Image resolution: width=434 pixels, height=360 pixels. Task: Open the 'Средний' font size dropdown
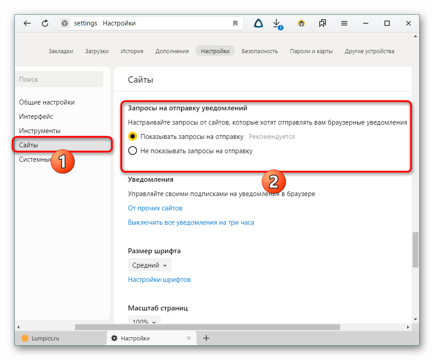click(x=150, y=265)
